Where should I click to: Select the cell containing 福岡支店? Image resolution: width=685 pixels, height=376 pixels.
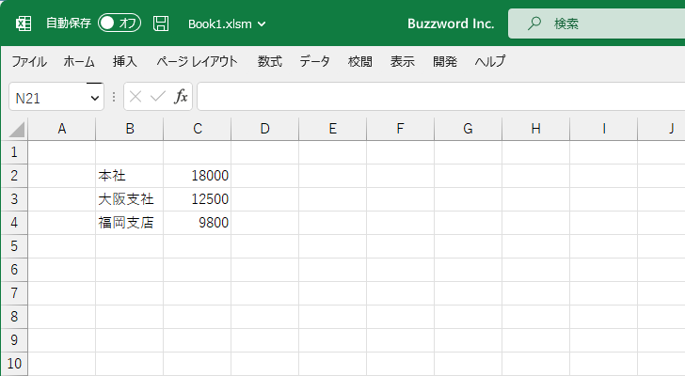click(x=129, y=223)
